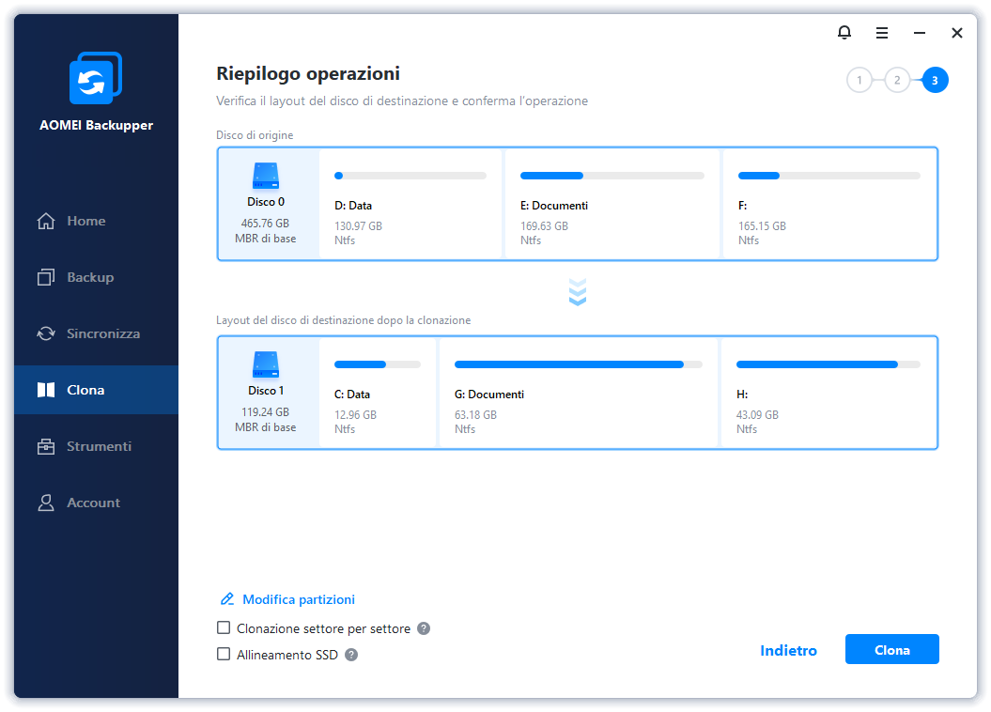Click the '12.96 GB' size value
The image size is (991, 712).
pos(355,415)
